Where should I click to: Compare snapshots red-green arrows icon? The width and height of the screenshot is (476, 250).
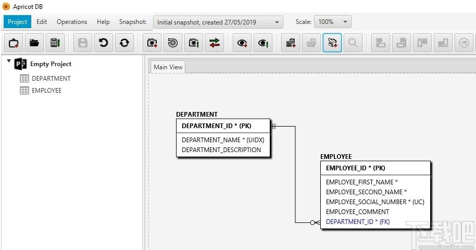coord(215,43)
